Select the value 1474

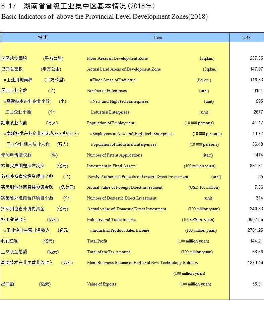coord(258,155)
